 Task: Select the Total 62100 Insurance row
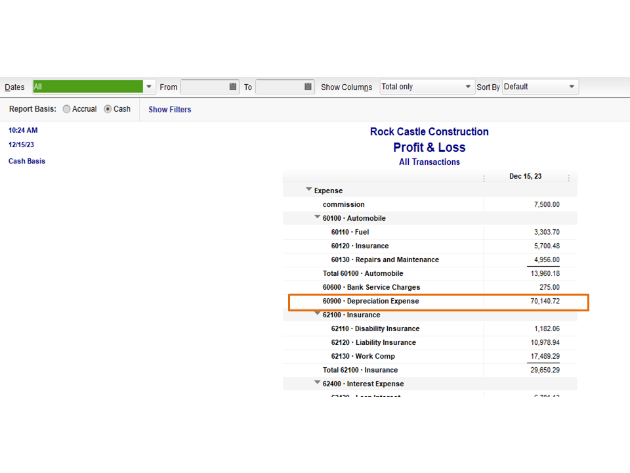430,370
